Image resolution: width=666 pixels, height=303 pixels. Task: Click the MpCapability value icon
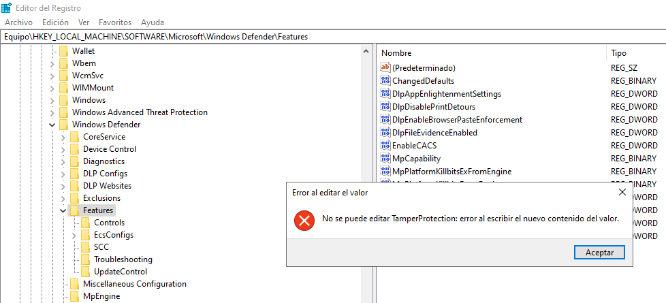(385, 159)
